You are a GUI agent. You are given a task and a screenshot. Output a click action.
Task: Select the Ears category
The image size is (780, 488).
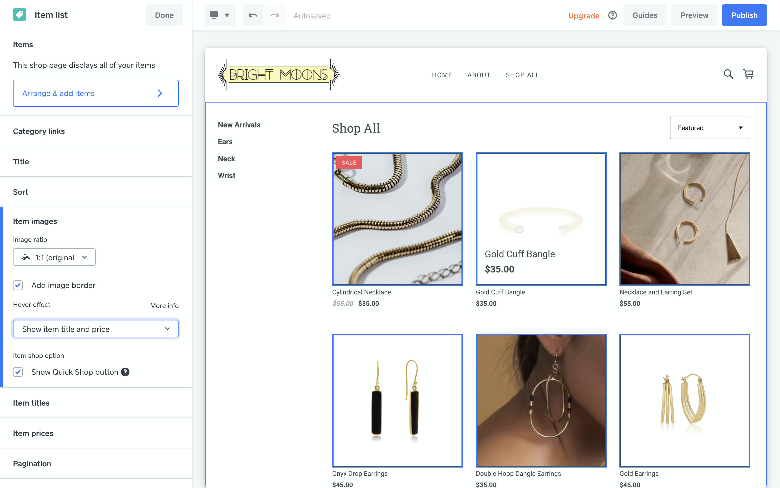[x=225, y=142]
